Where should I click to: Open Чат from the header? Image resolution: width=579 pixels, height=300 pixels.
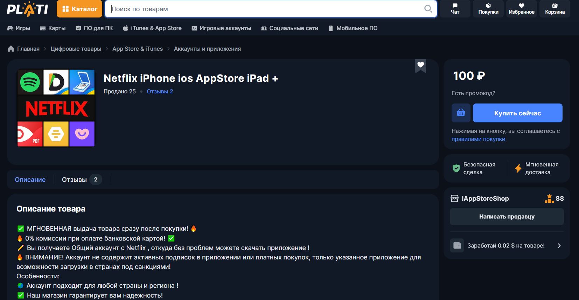coord(455,9)
